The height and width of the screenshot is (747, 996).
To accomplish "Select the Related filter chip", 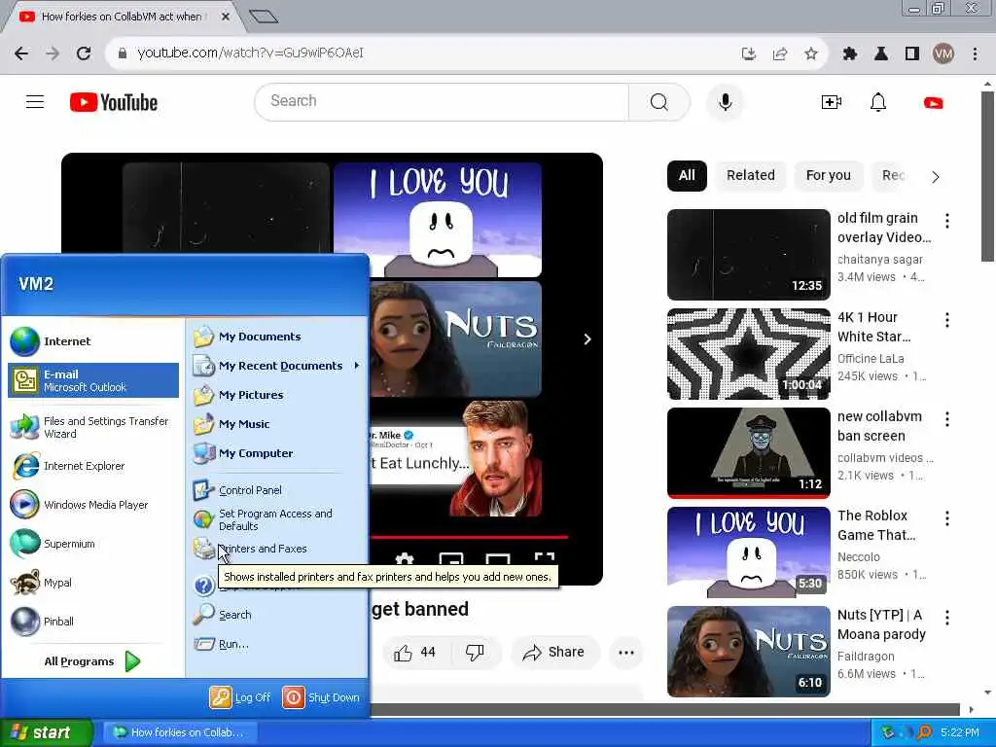I will click(x=751, y=176).
